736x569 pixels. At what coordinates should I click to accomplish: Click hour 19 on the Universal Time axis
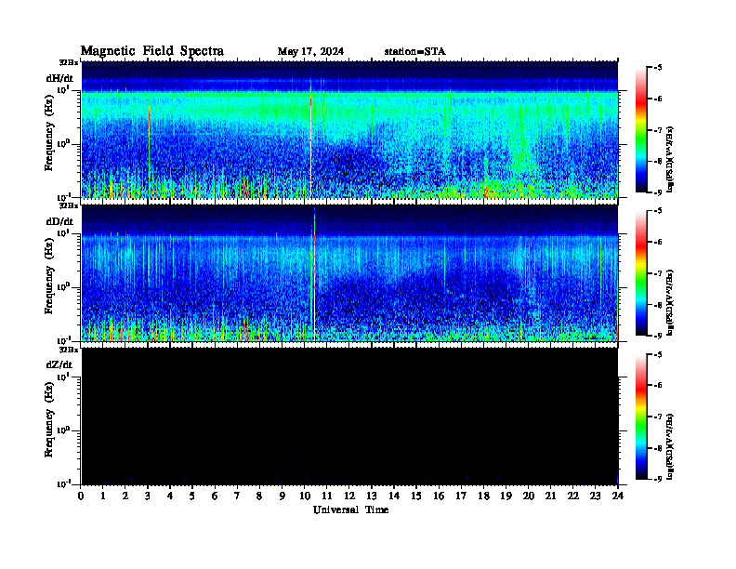click(x=506, y=496)
